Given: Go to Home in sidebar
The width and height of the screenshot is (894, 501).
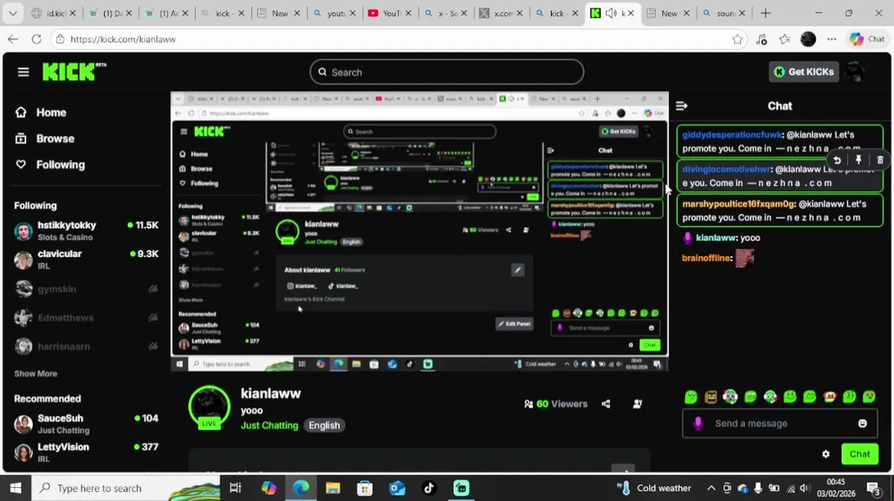Looking at the screenshot, I should (x=42, y=112).
